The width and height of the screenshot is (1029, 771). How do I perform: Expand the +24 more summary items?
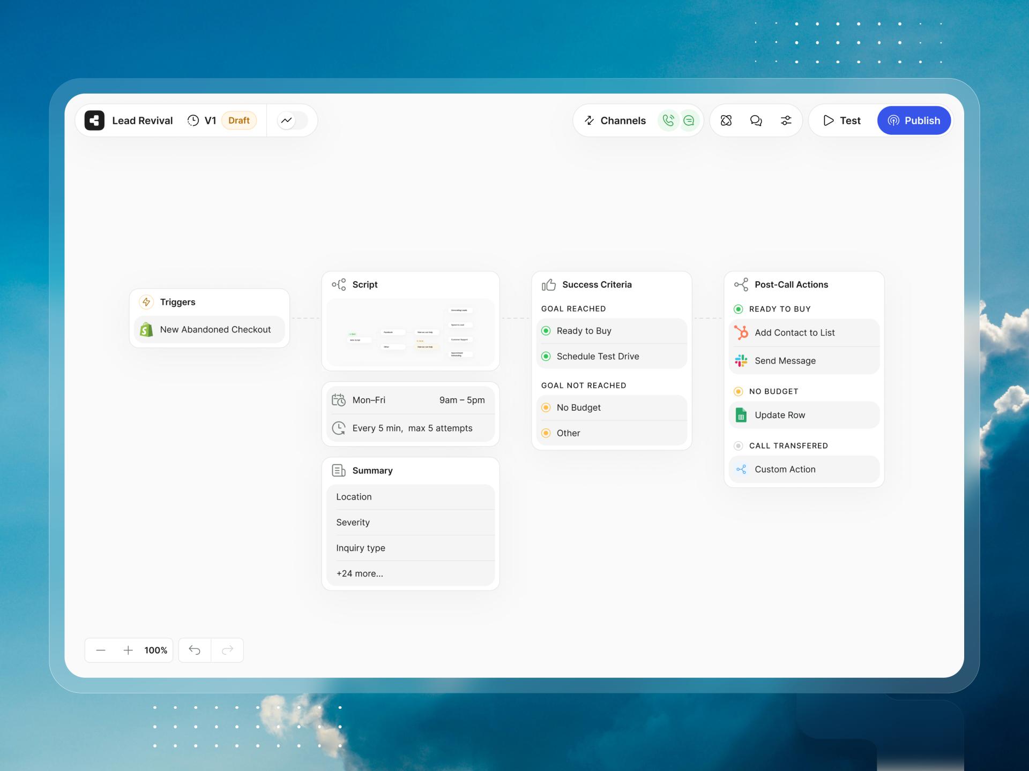pos(360,573)
